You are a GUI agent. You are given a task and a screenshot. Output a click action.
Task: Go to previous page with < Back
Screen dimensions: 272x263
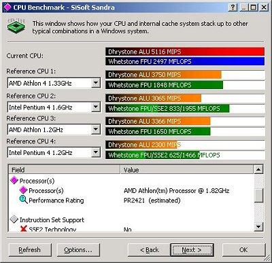point(150,250)
